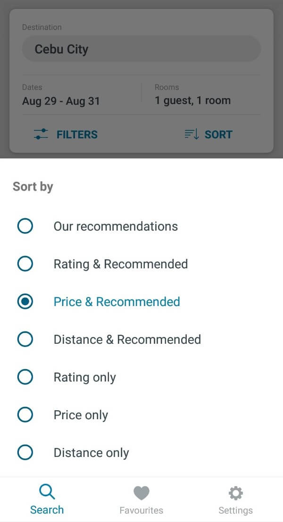This screenshot has width=283, height=522.
Task: Choose Price & Recommended radio button
Action: (25, 302)
